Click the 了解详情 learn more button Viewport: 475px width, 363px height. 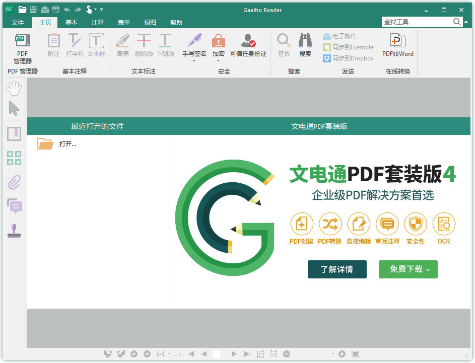337,269
